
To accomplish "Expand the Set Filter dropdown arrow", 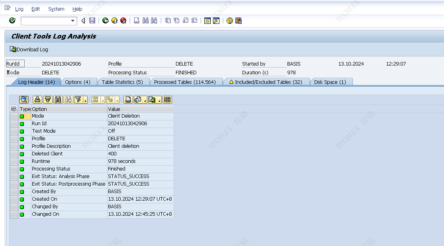I will click(x=85, y=100).
